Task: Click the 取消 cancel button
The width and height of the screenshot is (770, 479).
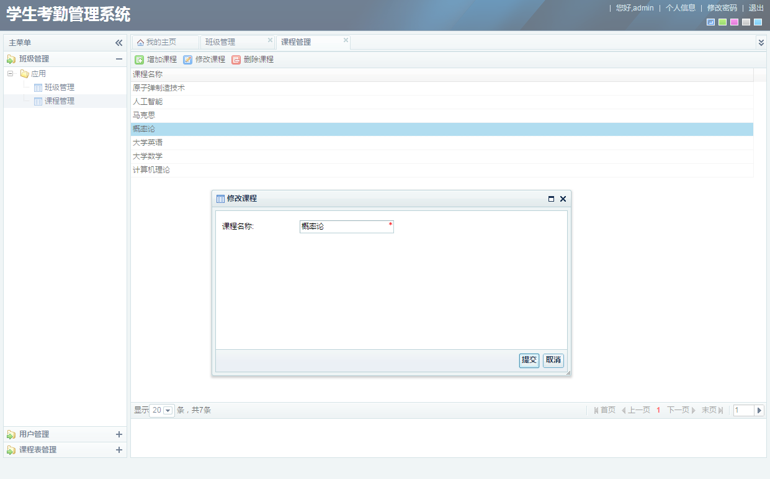Action: [553, 360]
